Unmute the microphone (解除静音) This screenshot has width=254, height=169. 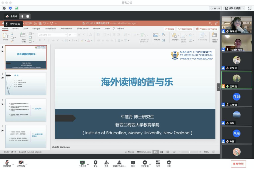coord(7,162)
